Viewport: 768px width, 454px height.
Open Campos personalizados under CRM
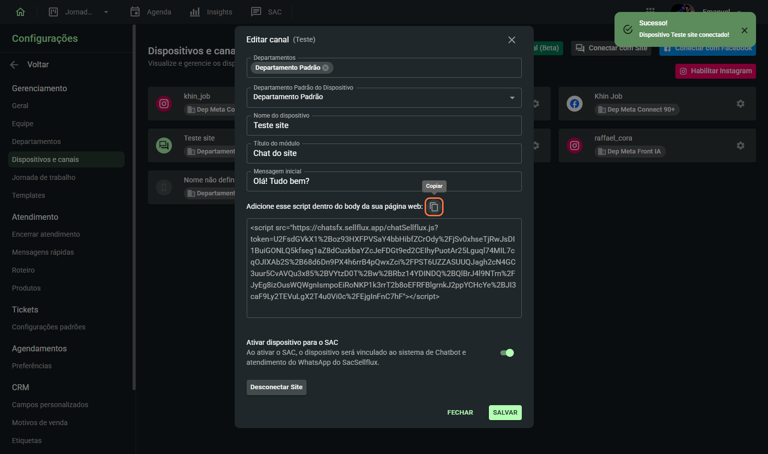click(50, 405)
